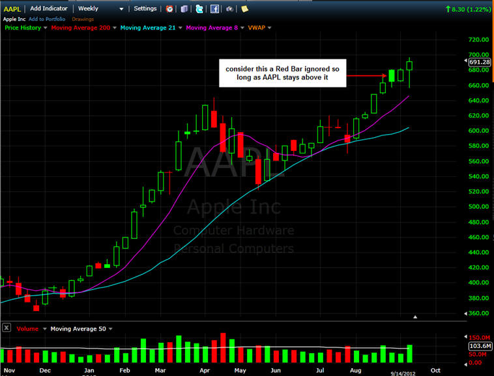Viewport: 494px width, 376px height.
Task: Click the 500.00 price axis label
Action: click(x=478, y=207)
